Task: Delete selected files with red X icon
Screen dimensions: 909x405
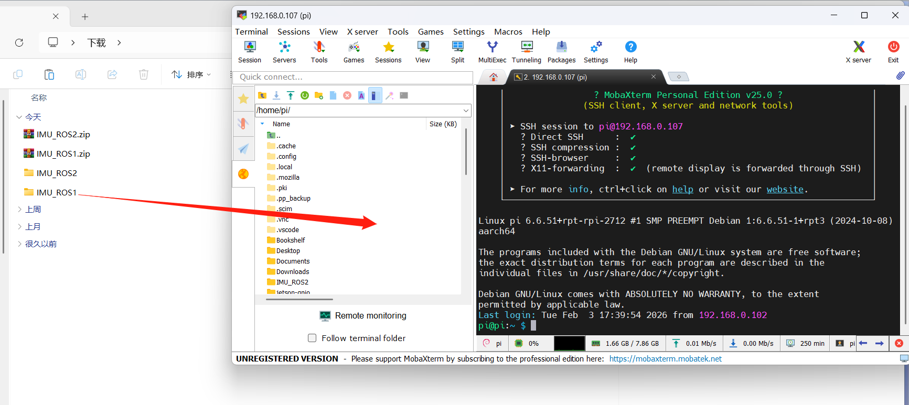Action: tap(347, 95)
